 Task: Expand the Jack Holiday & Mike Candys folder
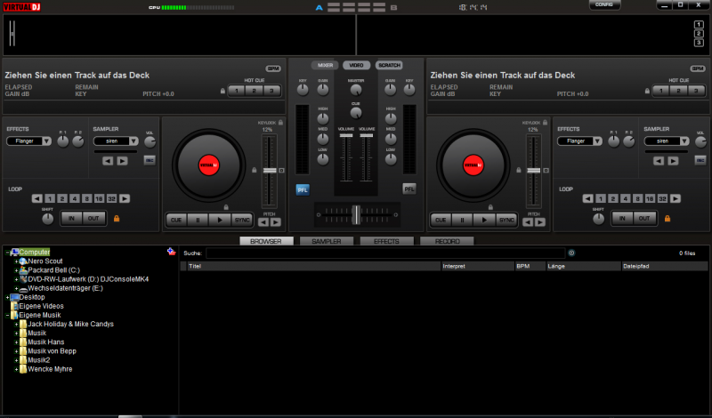coord(16,324)
